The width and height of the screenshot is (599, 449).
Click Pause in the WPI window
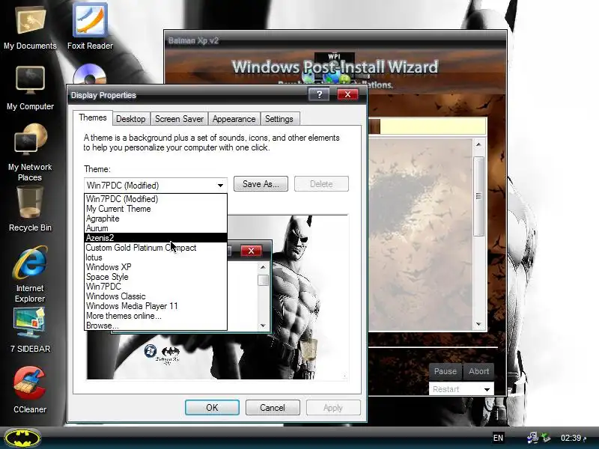446,371
